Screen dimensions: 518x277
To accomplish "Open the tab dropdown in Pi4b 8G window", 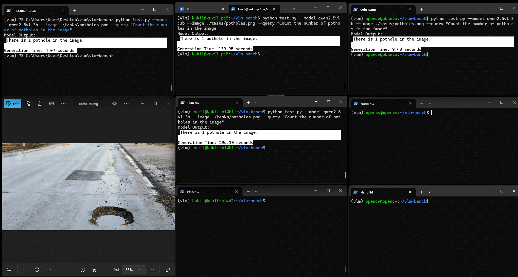I will (x=256, y=103).
